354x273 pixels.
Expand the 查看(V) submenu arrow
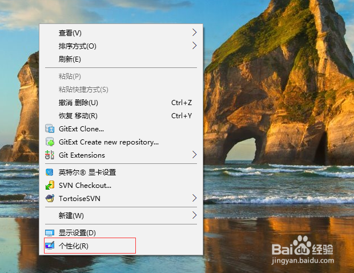coord(194,33)
